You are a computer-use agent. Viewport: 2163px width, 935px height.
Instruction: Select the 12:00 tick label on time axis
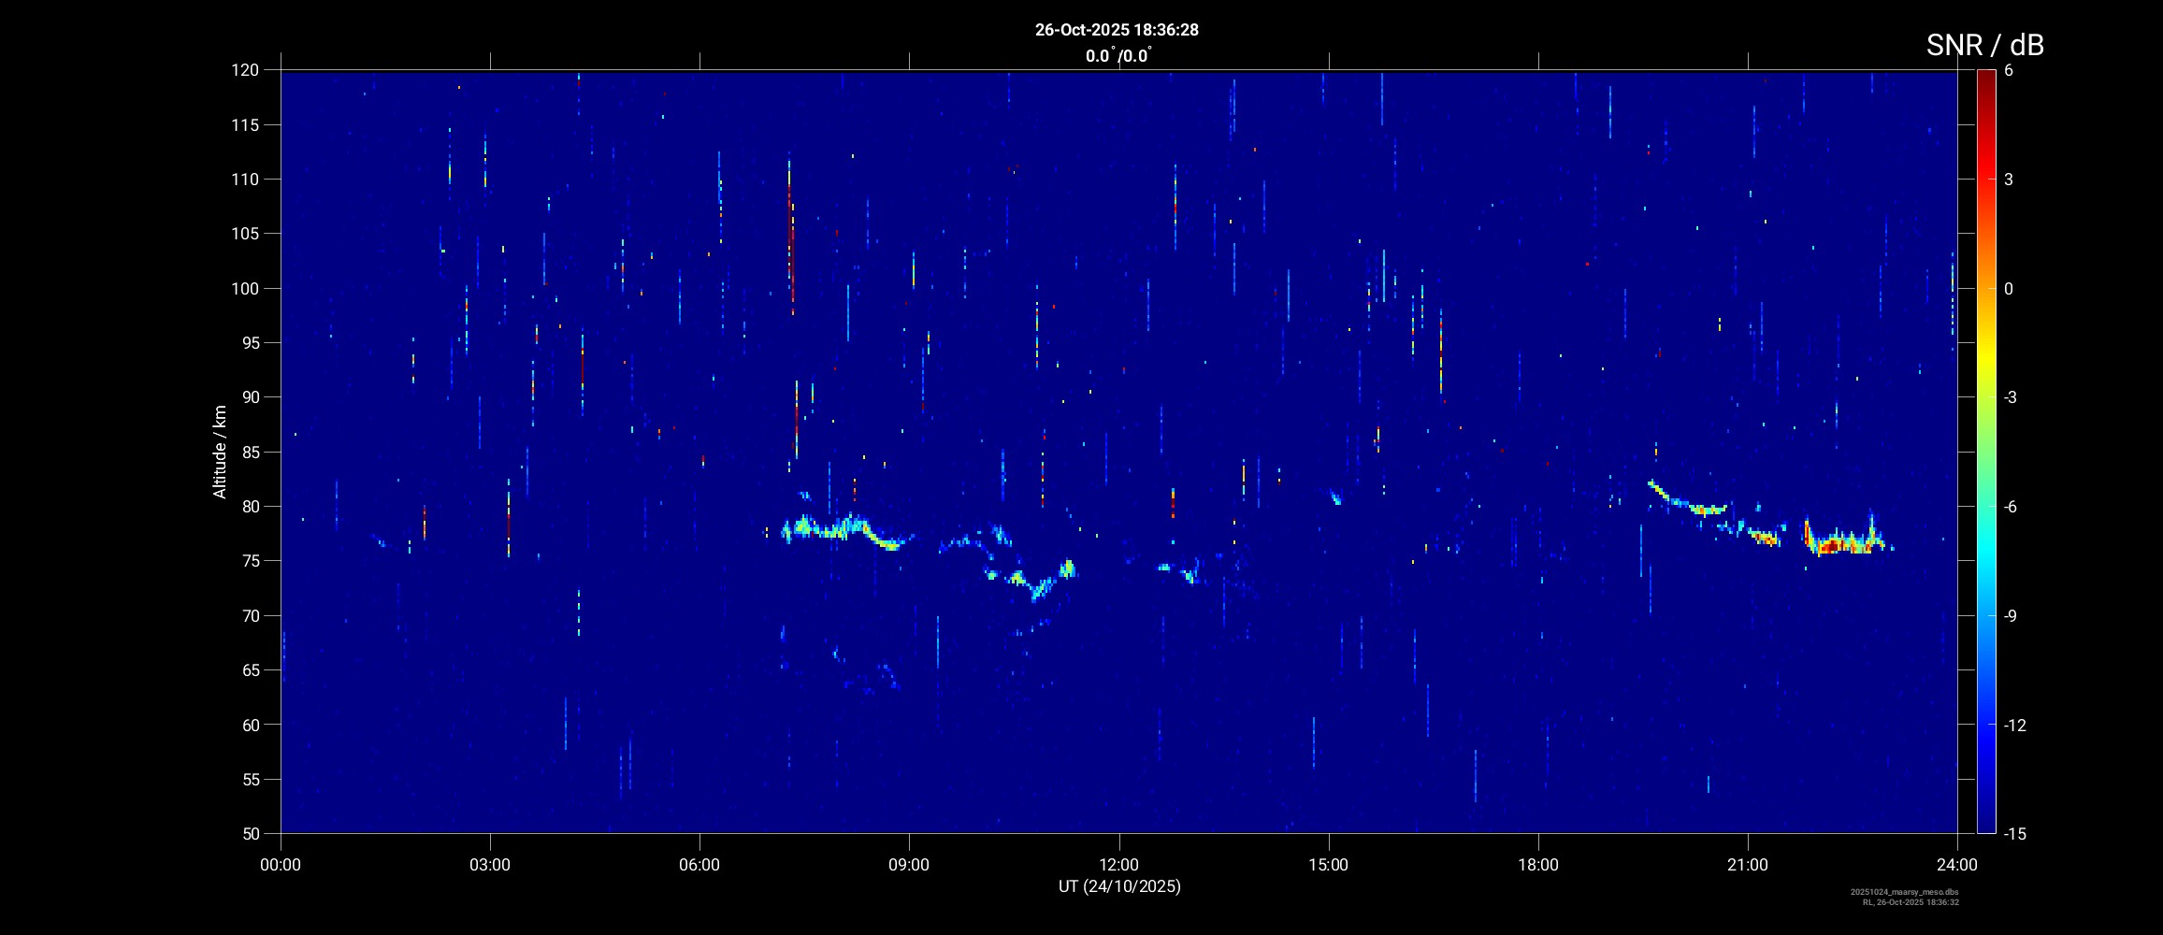[x=1118, y=865]
